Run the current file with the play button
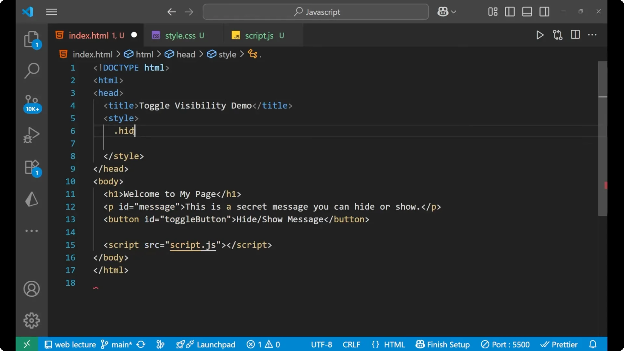Image resolution: width=624 pixels, height=351 pixels. [x=540, y=35]
